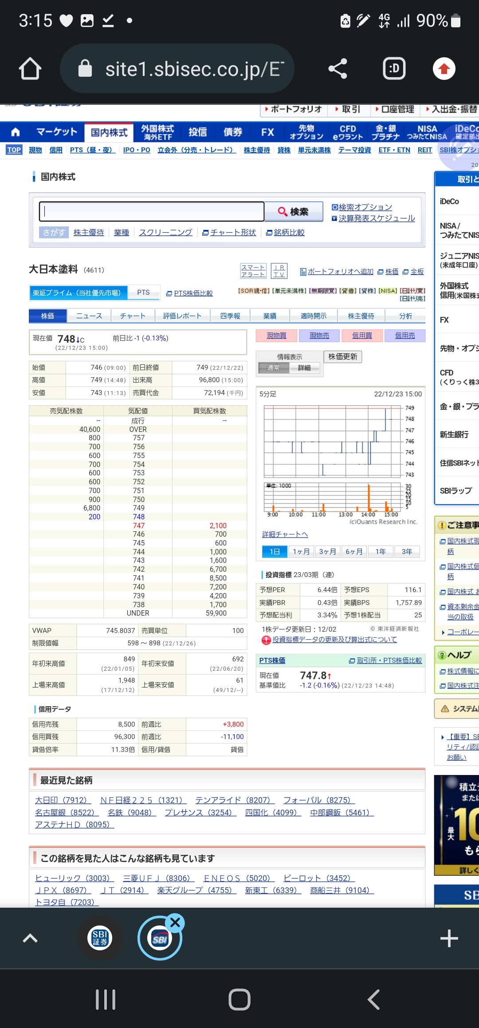The image size is (479, 1028).
Task: Open 大日印 (7912) recent stock
Action: [x=63, y=800]
